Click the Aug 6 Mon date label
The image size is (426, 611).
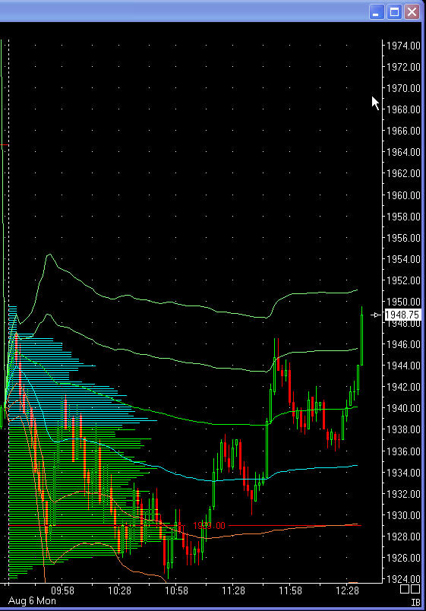tap(32, 601)
